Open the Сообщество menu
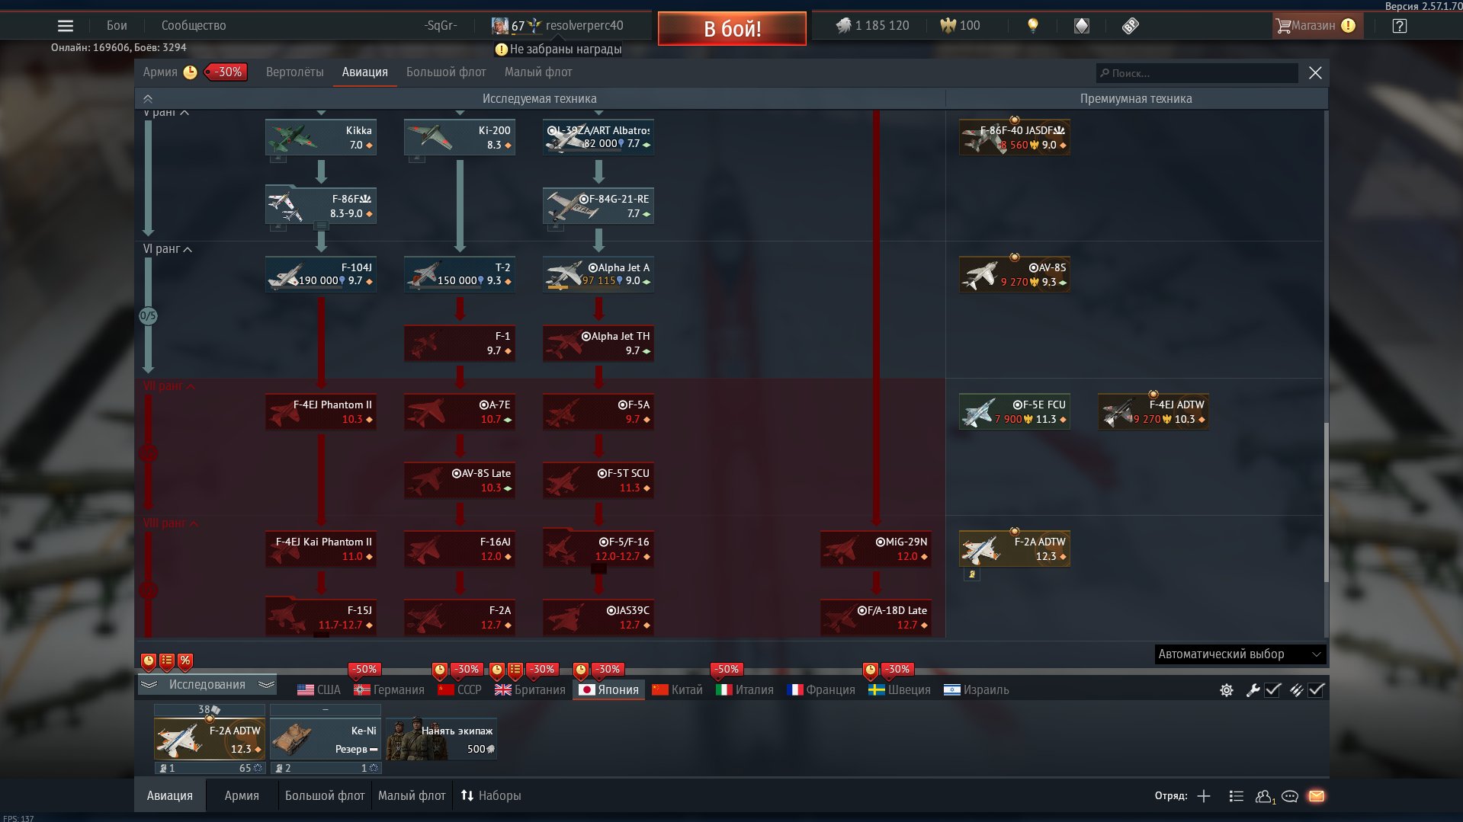Screen dimensions: 1463x822 (194, 26)
